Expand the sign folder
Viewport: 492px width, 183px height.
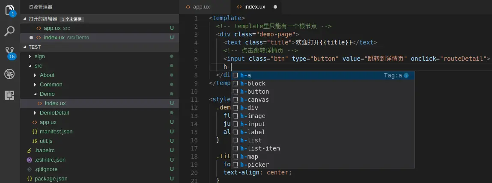30,56
